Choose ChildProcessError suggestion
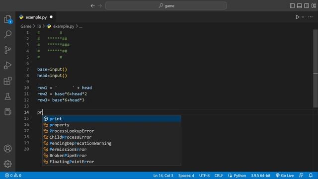The width and height of the screenshot is (318, 179). pyautogui.click(x=111, y=137)
